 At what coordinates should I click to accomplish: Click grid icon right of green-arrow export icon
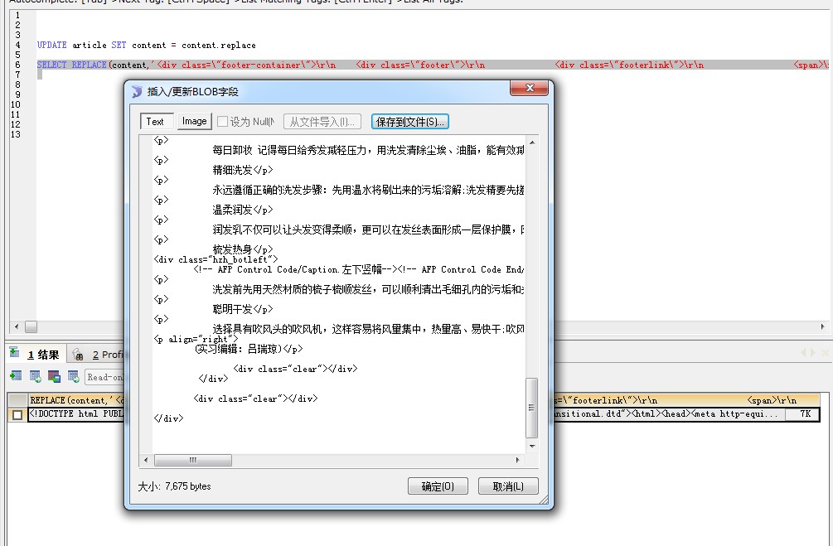click(x=36, y=376)
